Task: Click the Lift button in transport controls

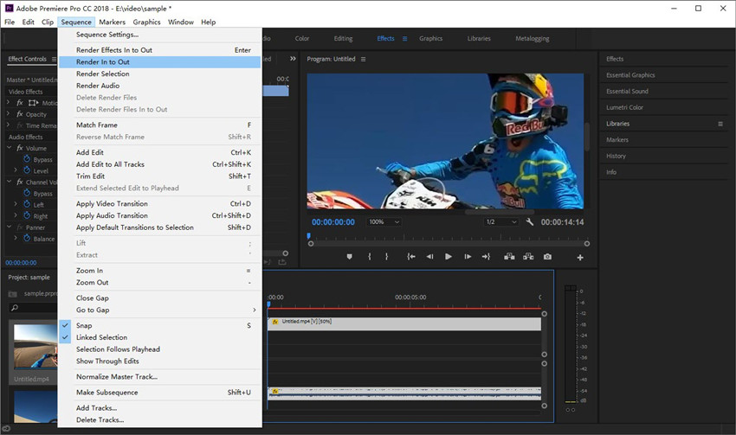Action: tap(508, 257)
